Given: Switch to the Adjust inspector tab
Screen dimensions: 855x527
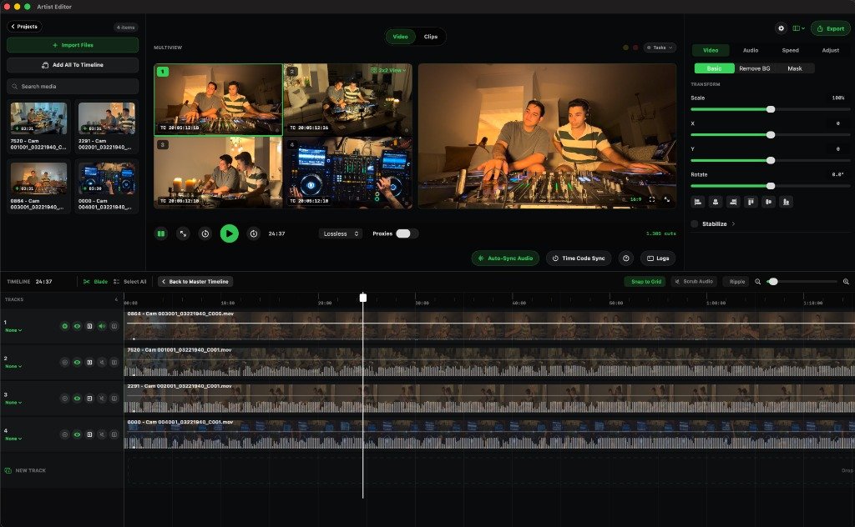Looking at the screenshot, I should 831,50.
